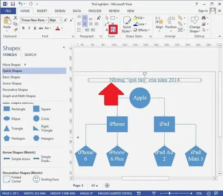Toggle Bold formatting
This screenshot has width=223, height=196.
tap(23, 28)
